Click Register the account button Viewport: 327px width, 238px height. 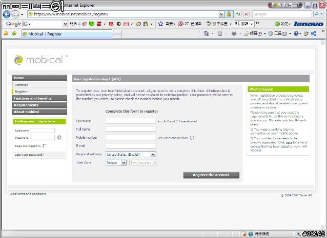pos(211,175)
